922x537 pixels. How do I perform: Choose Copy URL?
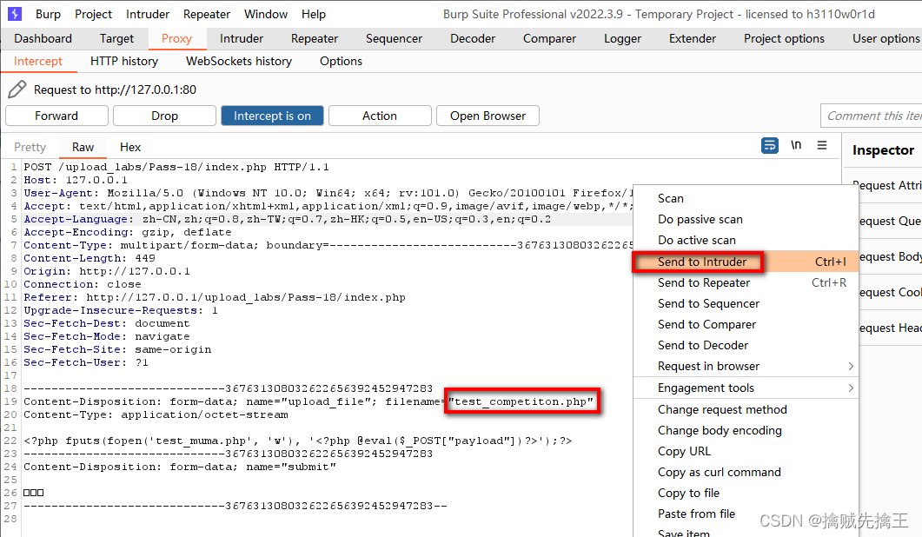(x=746, y=452)
